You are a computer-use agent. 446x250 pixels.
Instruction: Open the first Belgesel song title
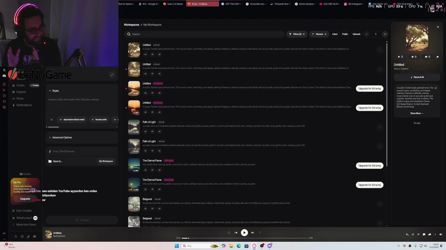pos(147,199)
